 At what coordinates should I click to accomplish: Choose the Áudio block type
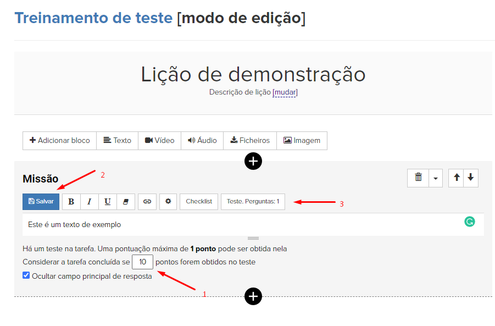click(x=202, y=141)
